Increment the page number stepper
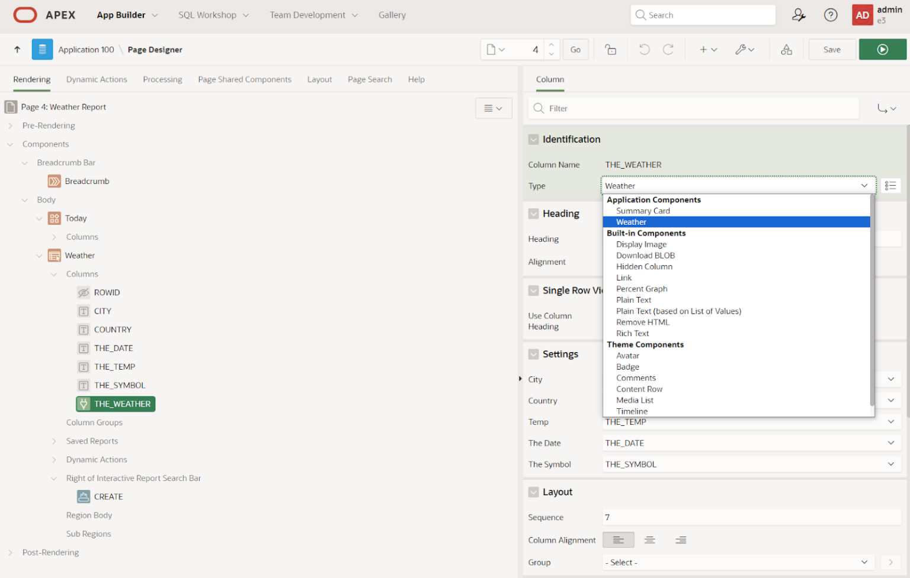Viewport: 910px width, 578px height. [551, 44]
